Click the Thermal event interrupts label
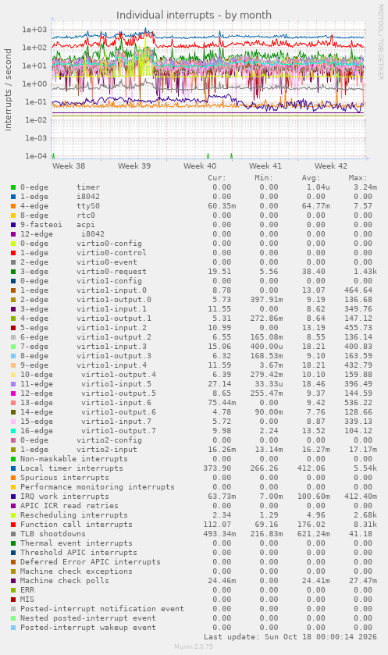Screen dimensions: 388x655 (x=77, y=543)
